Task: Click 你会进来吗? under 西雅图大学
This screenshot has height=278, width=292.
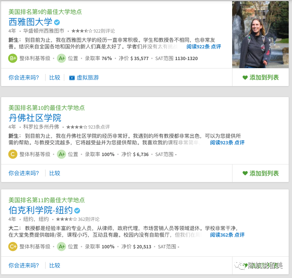Action: coord(24,78)
